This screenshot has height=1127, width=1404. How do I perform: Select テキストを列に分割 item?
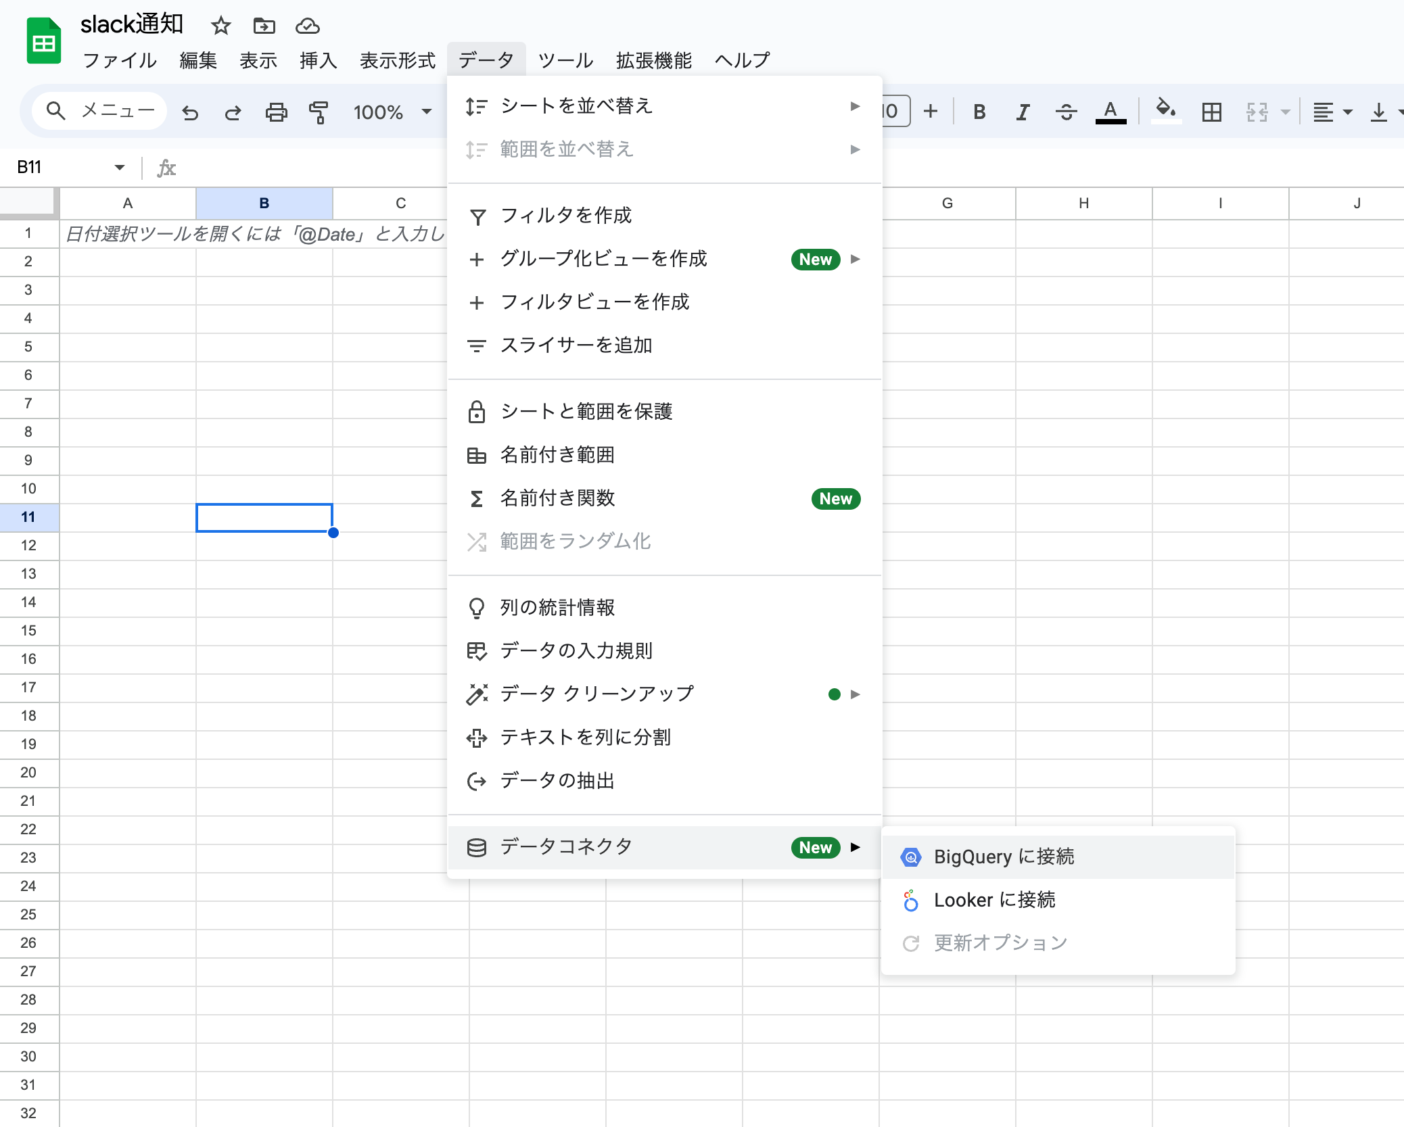pyautogui.click(x=664, y=738)
